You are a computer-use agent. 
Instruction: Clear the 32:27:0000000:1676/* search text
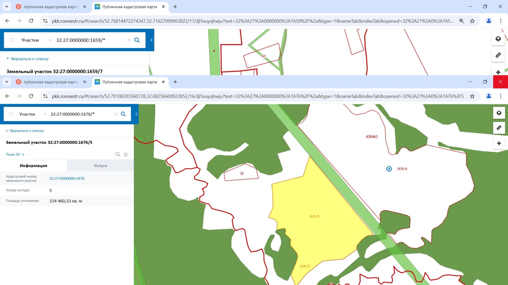tap(116, 114)
